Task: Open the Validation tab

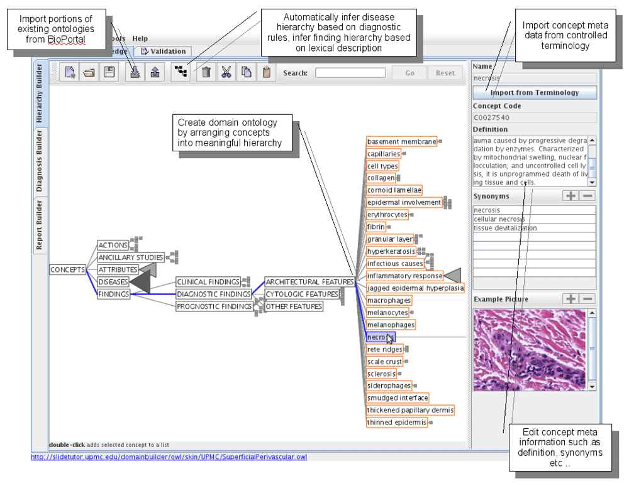Action: (x=164, y=51)
